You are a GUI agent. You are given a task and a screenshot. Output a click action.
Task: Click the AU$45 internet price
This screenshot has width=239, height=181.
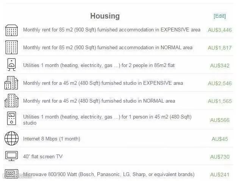tap(220, 139)
